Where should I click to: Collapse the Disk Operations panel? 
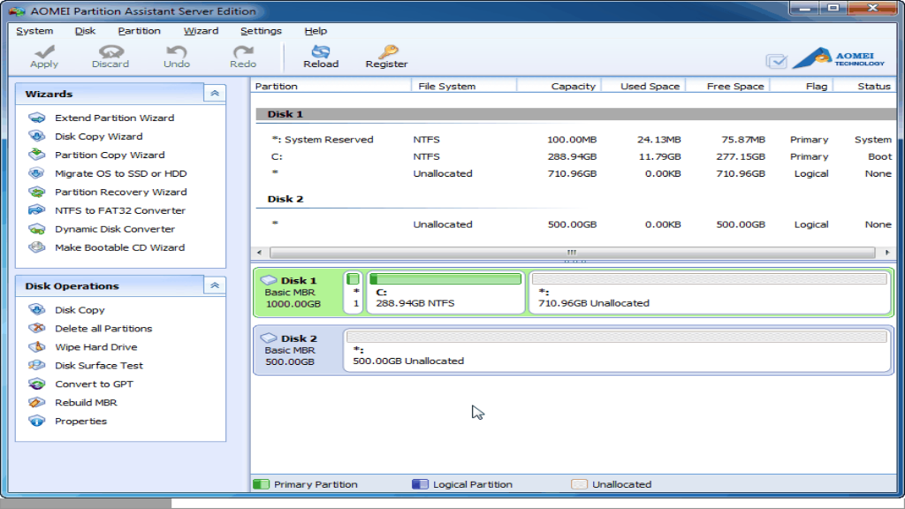(x=215, y=285)
